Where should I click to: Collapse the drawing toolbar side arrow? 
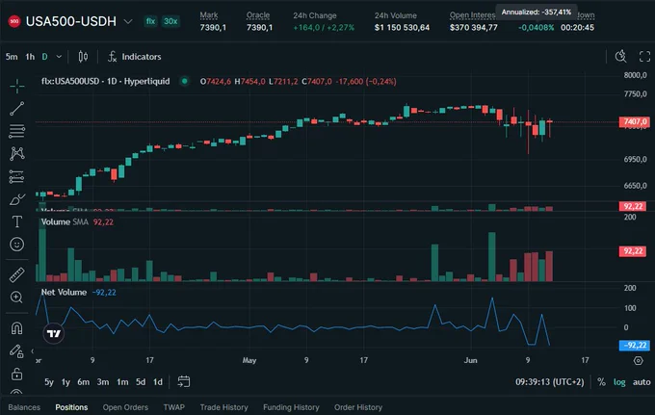[32, 351]
